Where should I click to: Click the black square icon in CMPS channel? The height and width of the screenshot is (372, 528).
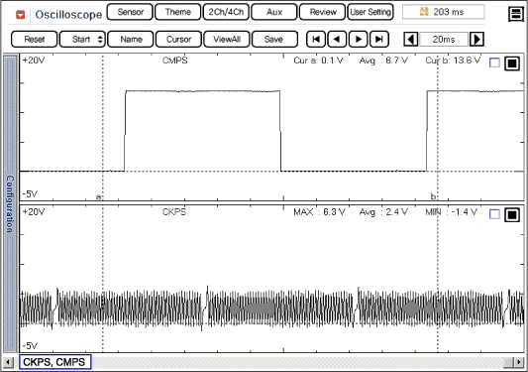pyautogui.click(x=512, y=63)
